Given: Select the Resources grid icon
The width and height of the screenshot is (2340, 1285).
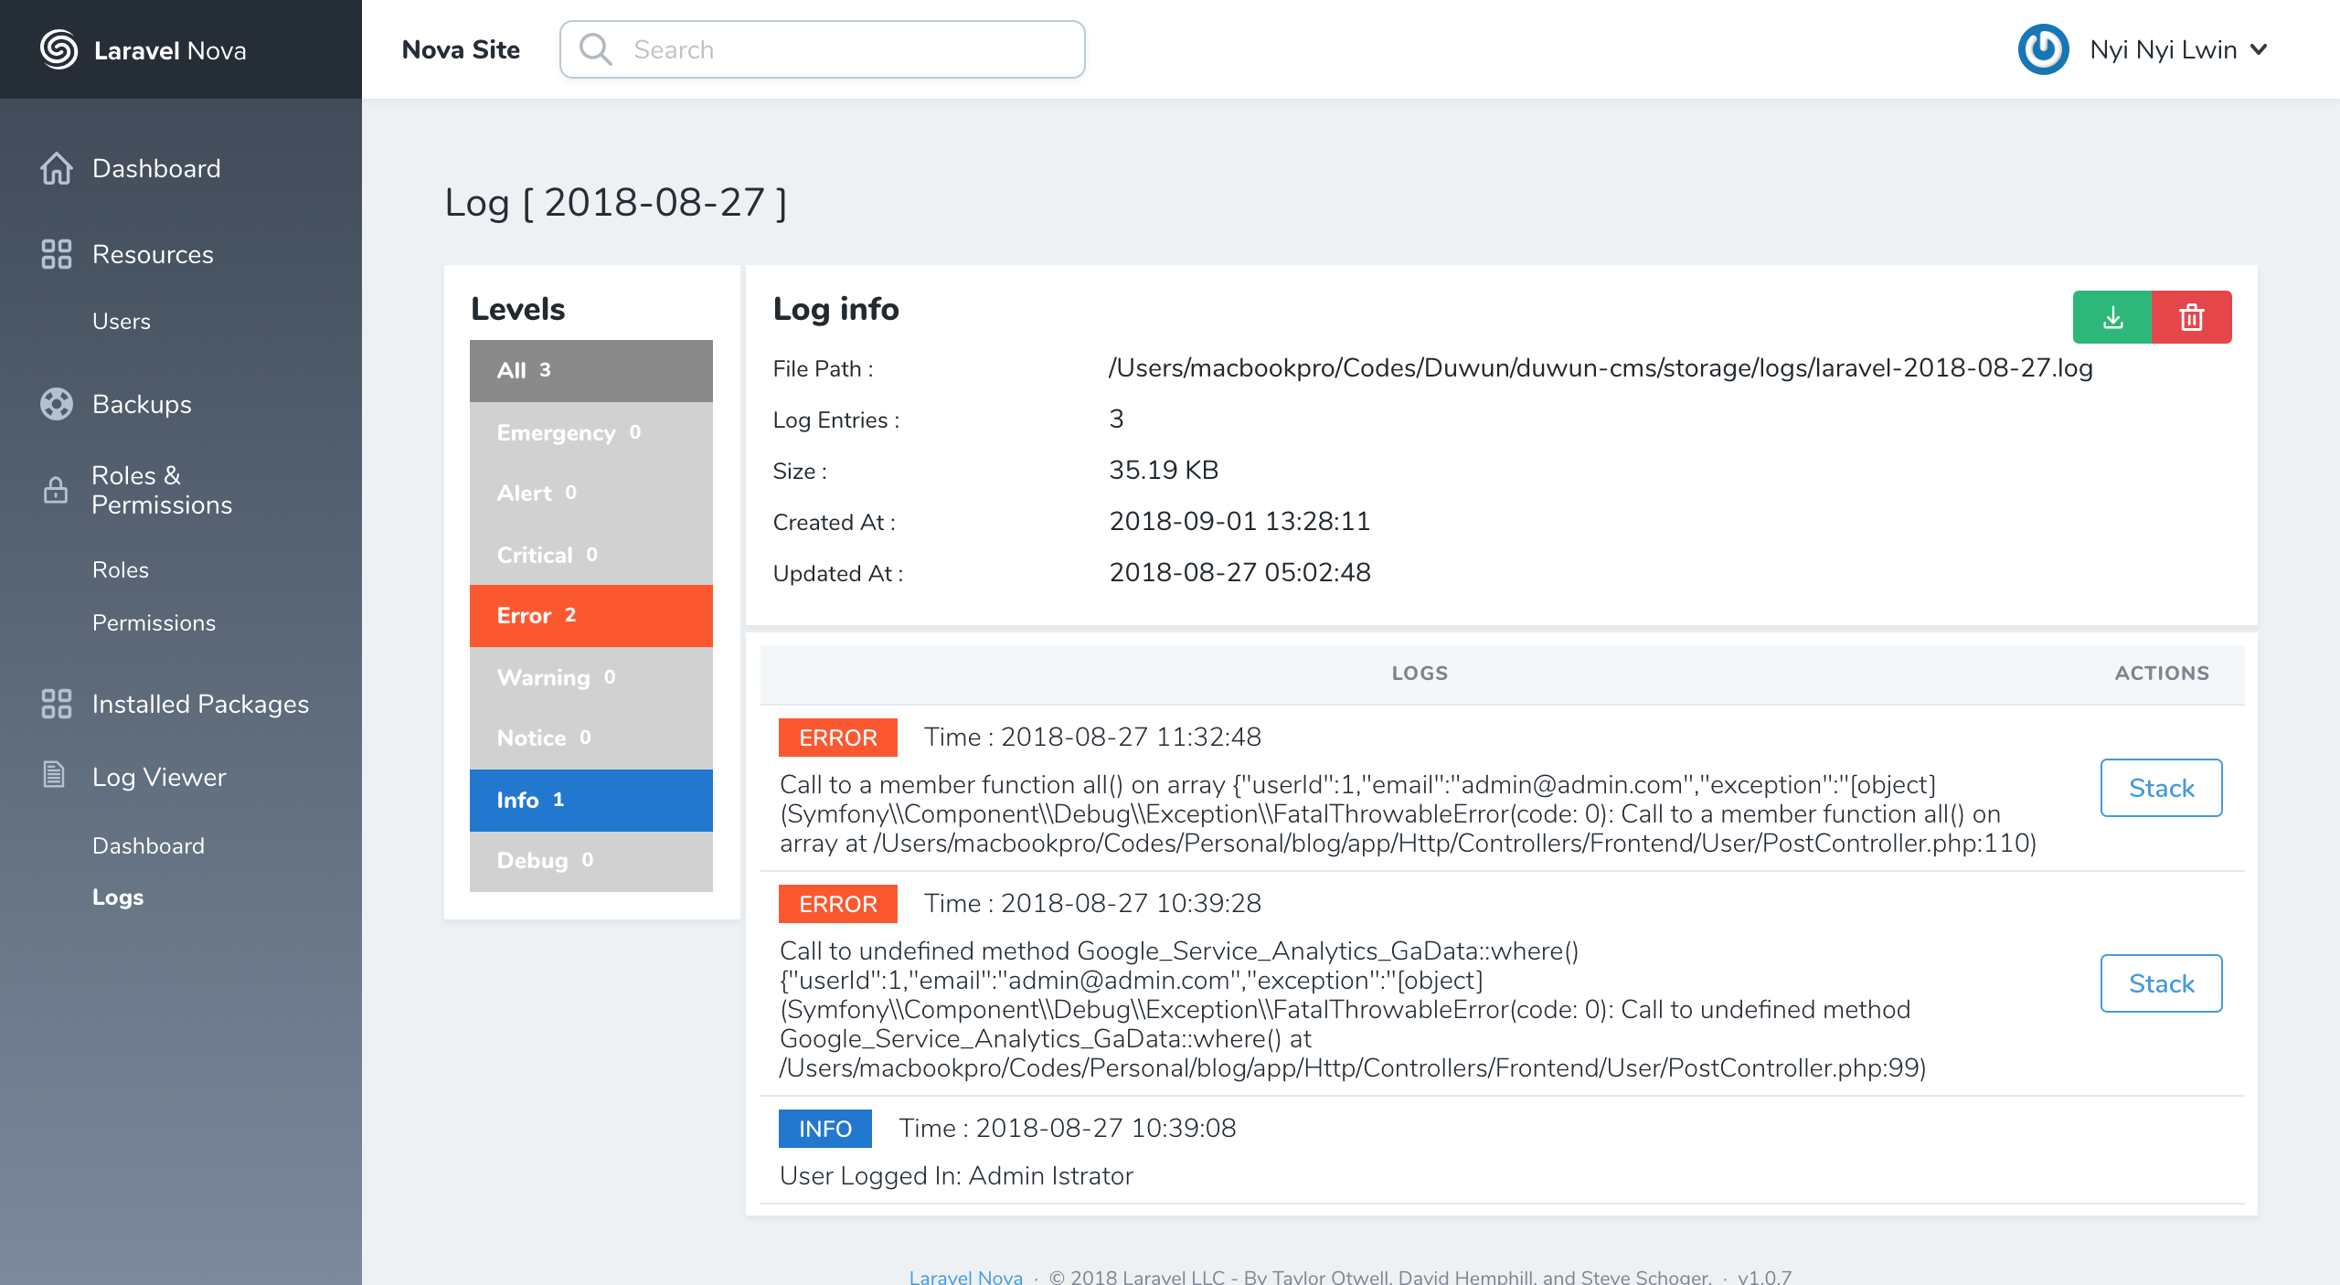Looking at the screenshot, I should 56,255.
